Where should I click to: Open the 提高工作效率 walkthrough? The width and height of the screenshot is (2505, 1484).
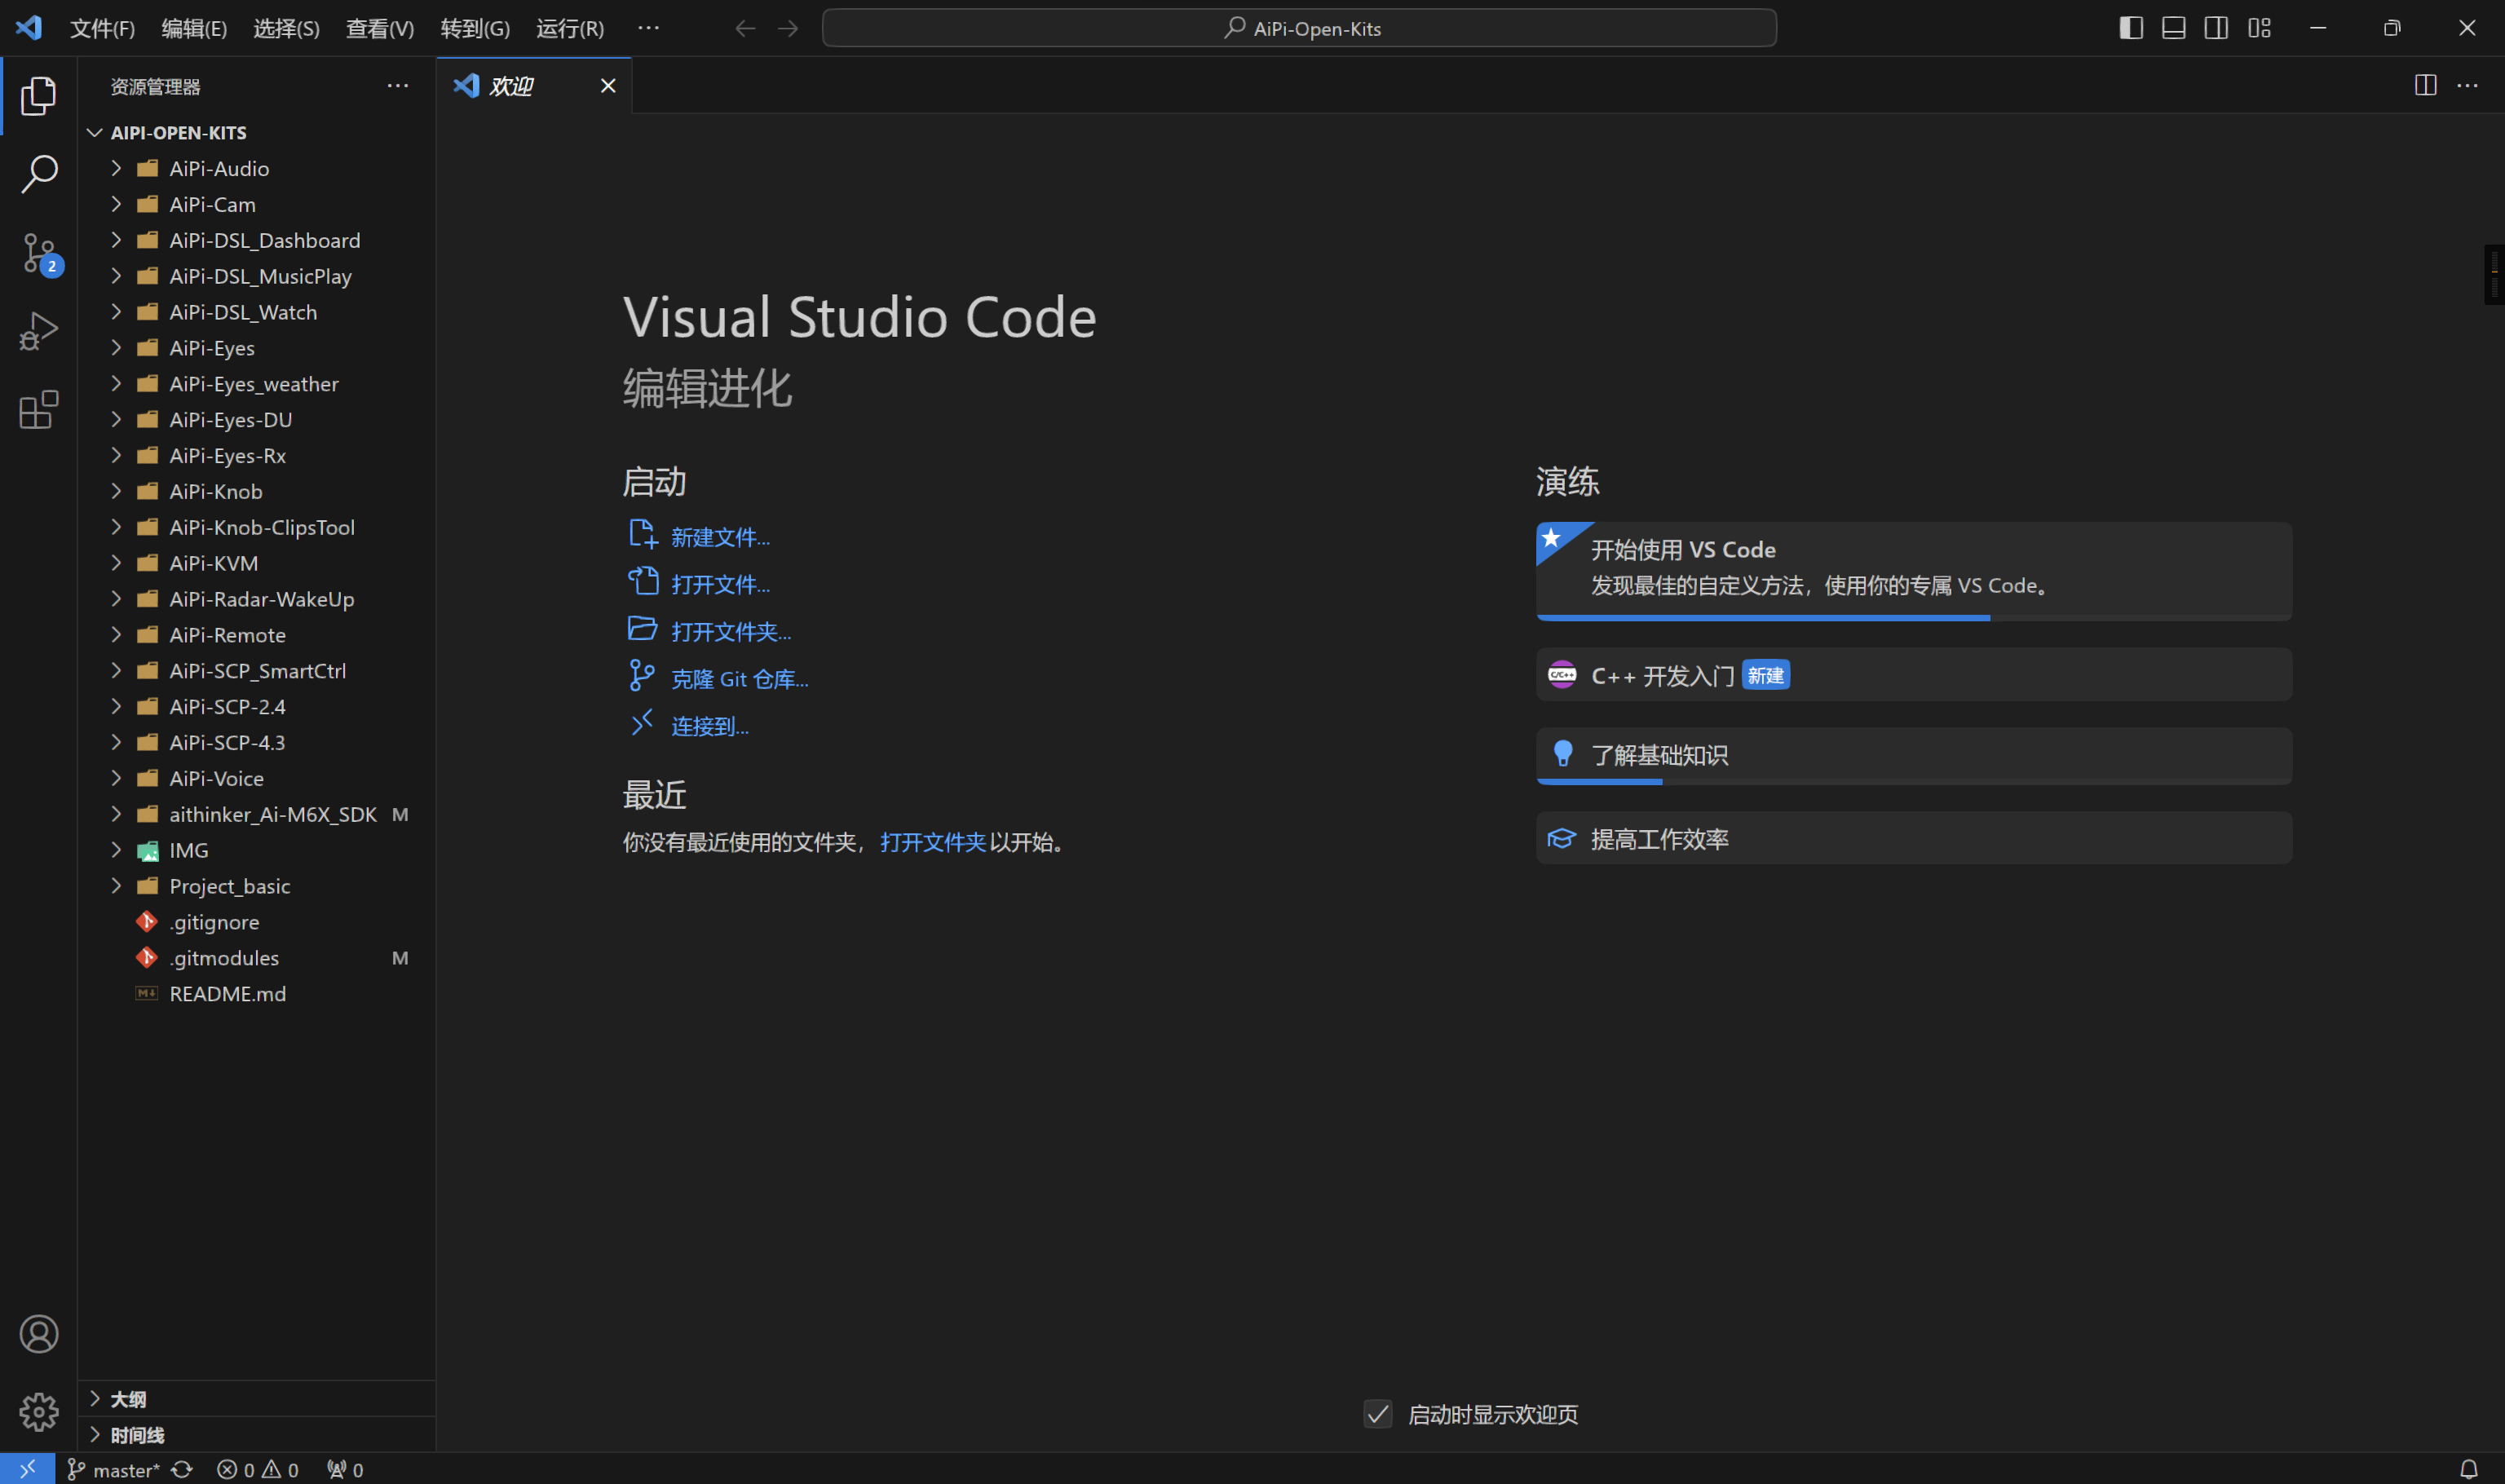click(x=1913, y=838)
